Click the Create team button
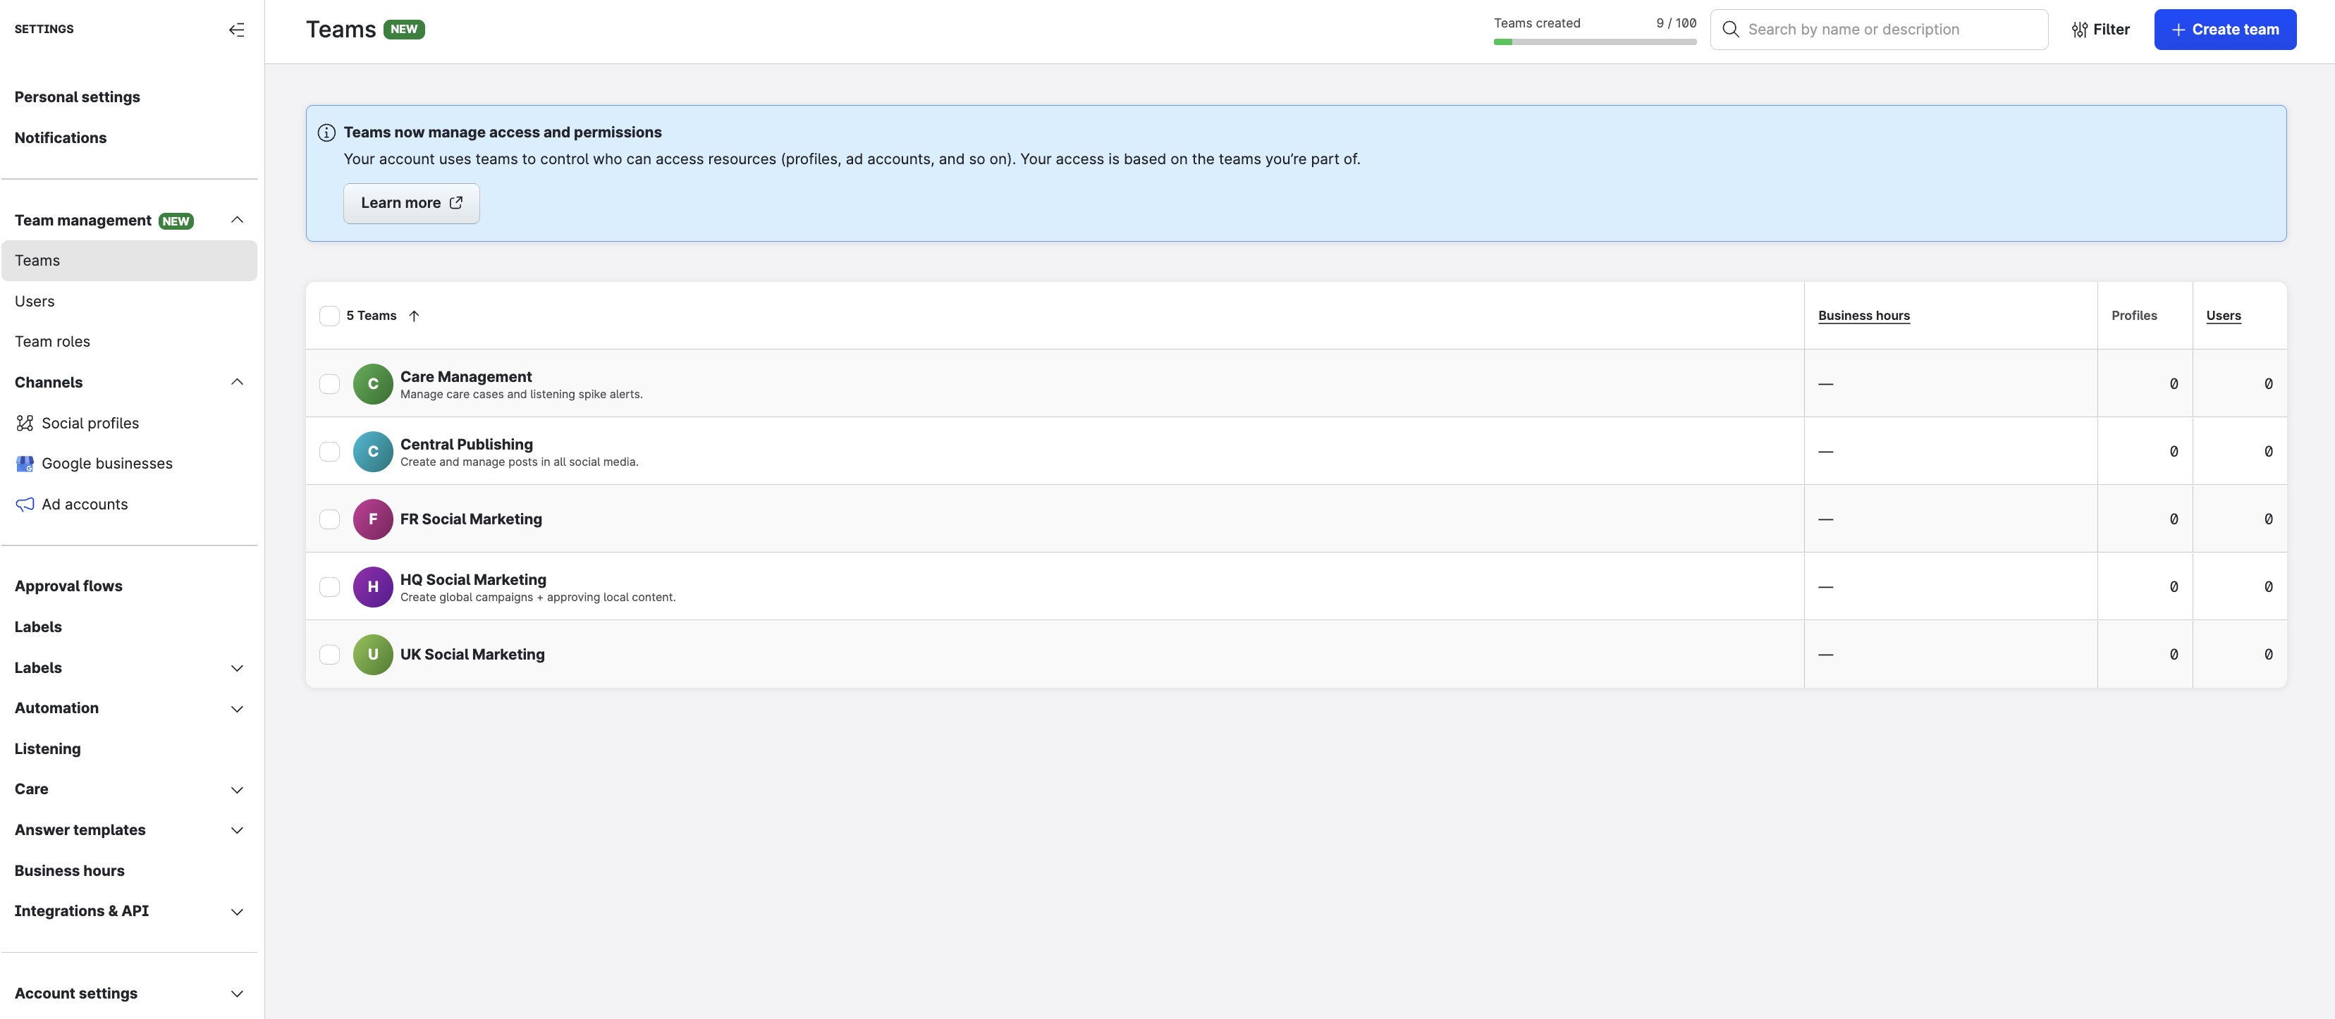The height and width of the screenshot is (1019, 2335). pyautogui.click(x=2224, y=30)
